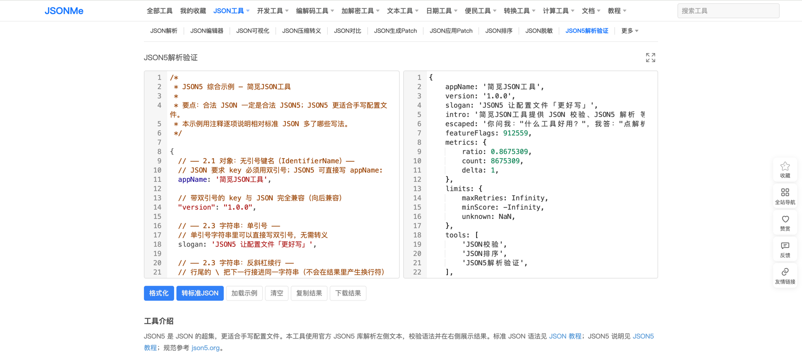This screenshot has height=359, width=802.
Task: Switch to JSON编辑器 tool tab
Action: coord(207,31)
